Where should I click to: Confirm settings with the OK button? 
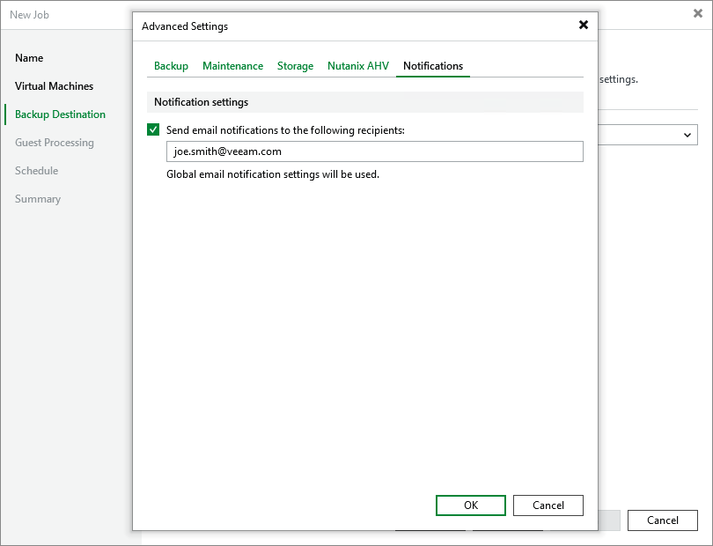click(470, 505)
